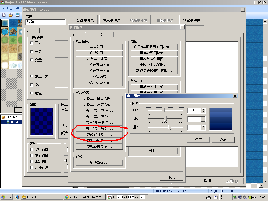Click the quick launch icon beside Start
268x201 pixels.
17,197
